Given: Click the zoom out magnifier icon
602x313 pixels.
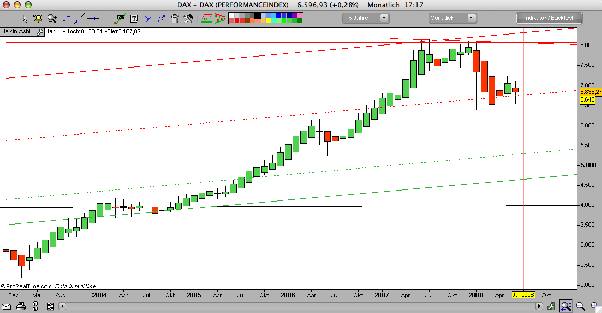Looking at the screenshot, I should [581, 307].
